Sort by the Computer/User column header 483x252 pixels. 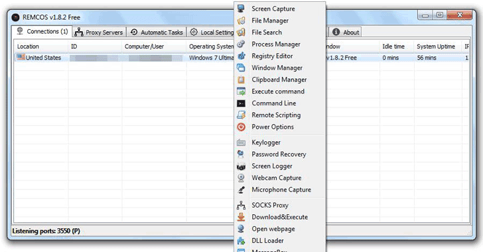click(x=154, y=46)
